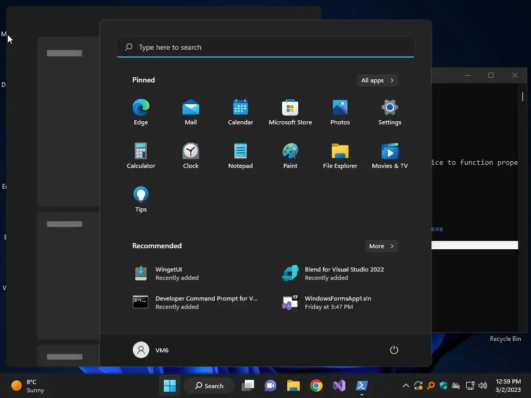The width and height of the screenshot is (531, 398).
Task: Open Visual Studio on the taskbar
Action: [x=339, y=386]
